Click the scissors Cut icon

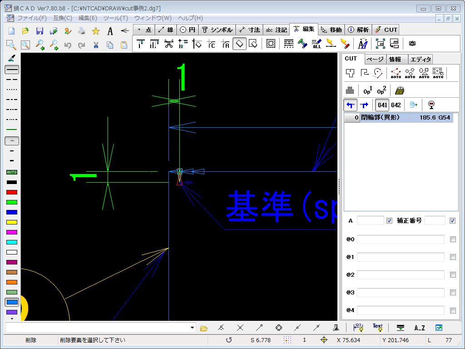[96, 45]
